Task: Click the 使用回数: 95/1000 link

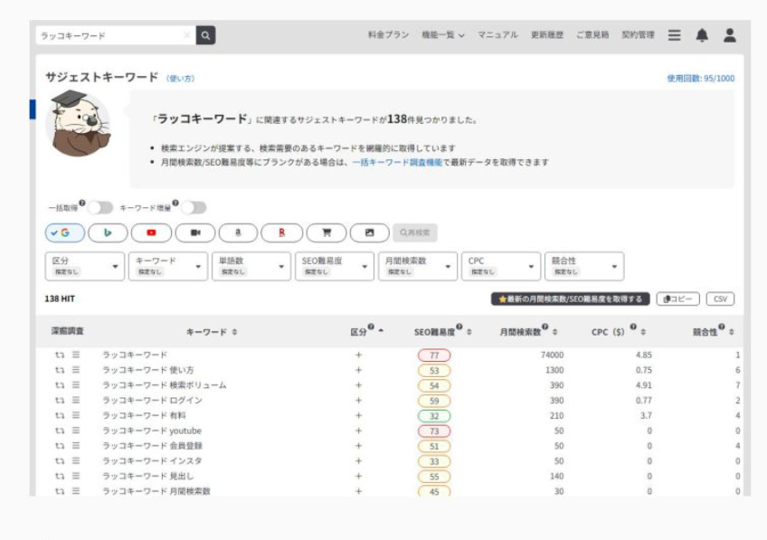Action: (x=700, y=79)
